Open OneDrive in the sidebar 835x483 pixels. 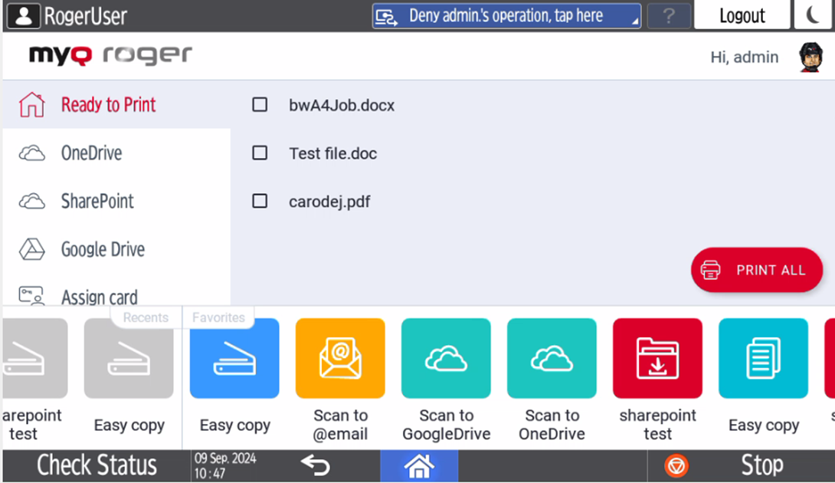coord(91,153)
